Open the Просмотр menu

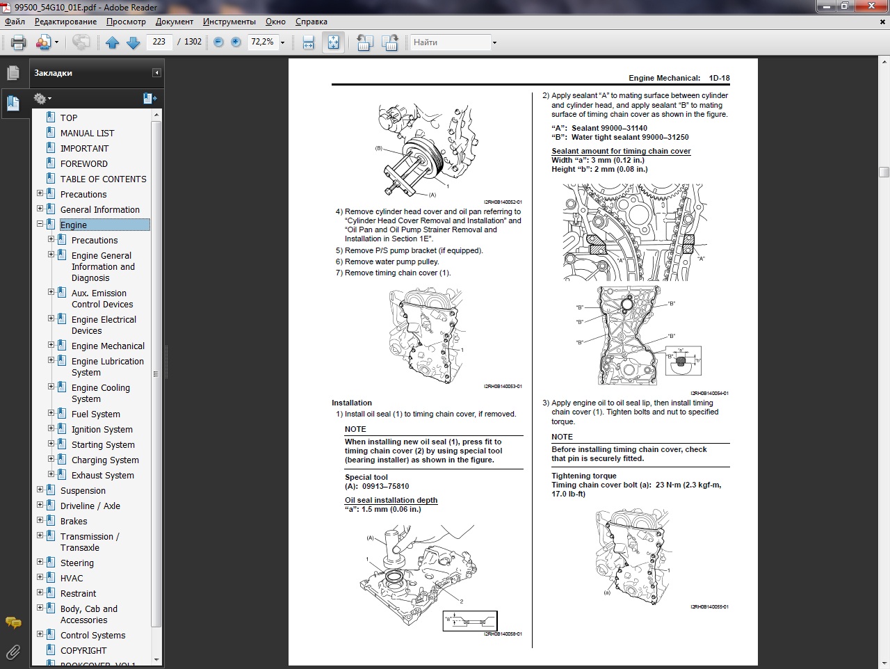126,22
